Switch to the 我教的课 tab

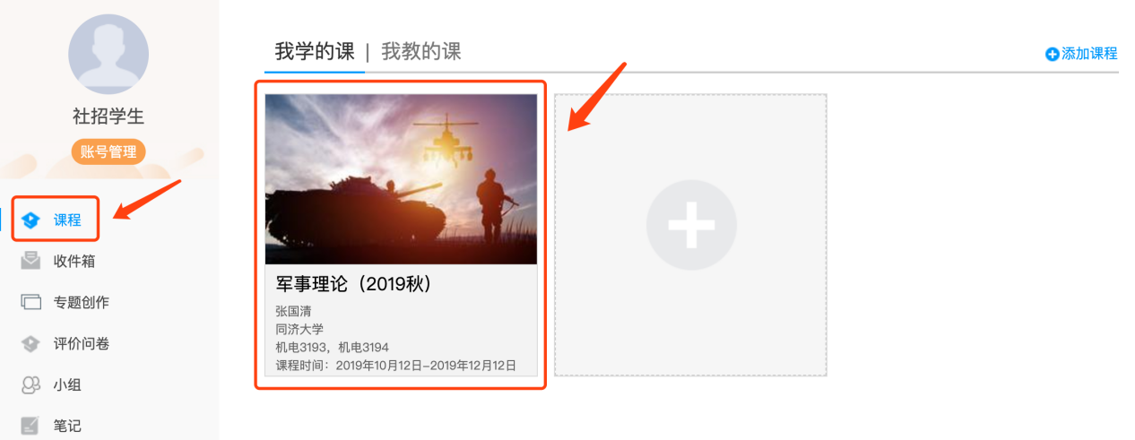pos(421,51)
